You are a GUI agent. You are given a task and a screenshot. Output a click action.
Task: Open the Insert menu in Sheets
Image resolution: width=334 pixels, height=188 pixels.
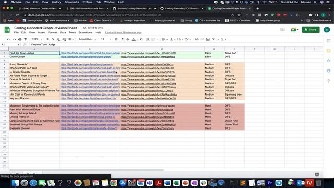pos(42,32)
